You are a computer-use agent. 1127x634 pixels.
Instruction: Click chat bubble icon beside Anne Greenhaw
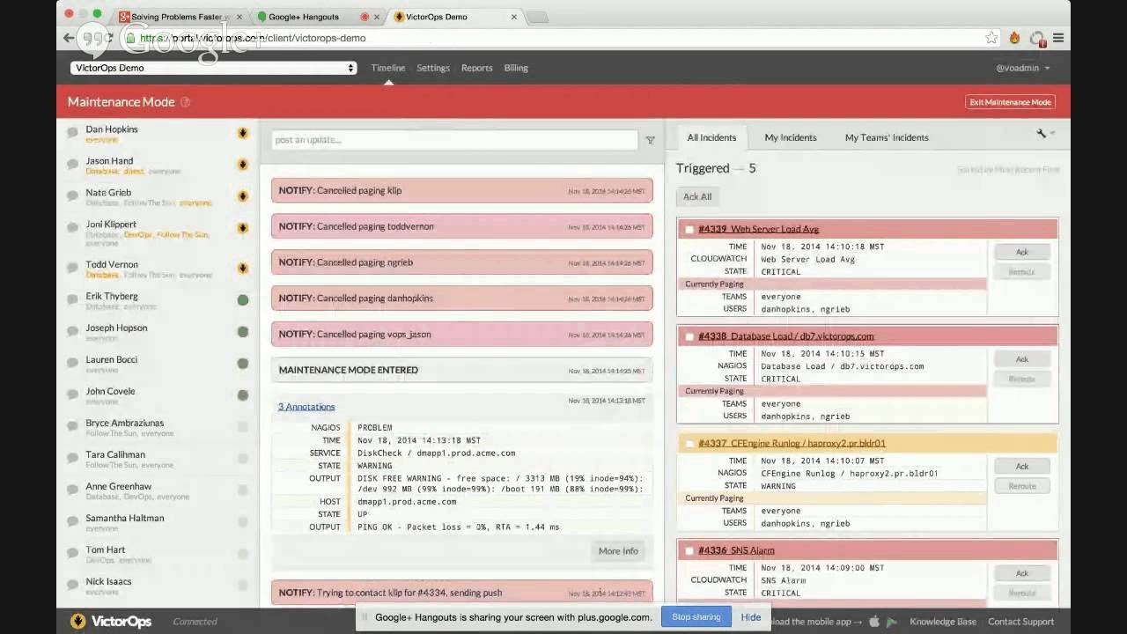73,490
